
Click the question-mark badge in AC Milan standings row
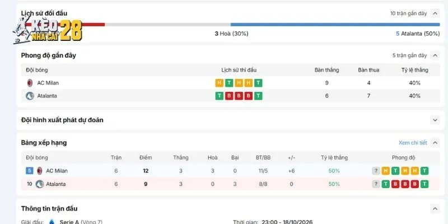376,171
